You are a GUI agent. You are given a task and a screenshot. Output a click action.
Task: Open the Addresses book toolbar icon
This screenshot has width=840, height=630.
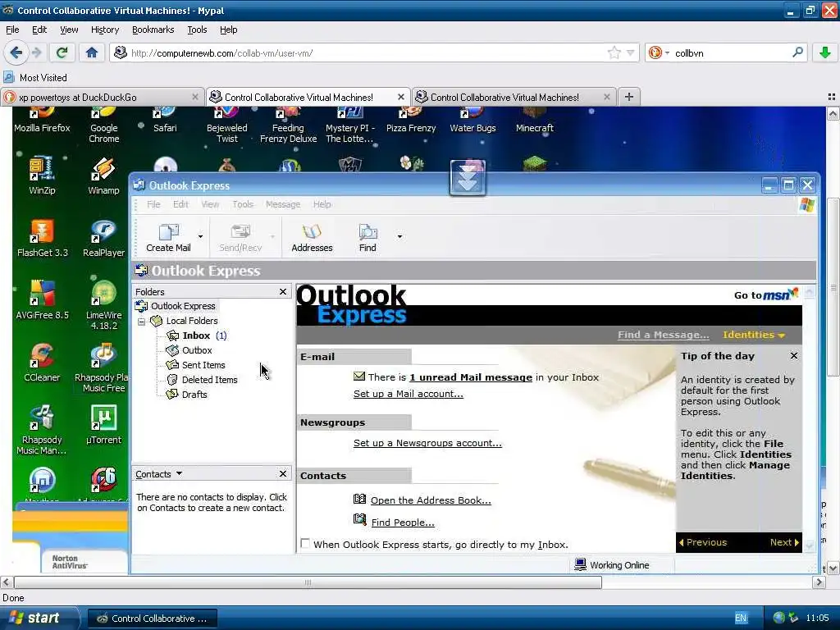[312, 237]
